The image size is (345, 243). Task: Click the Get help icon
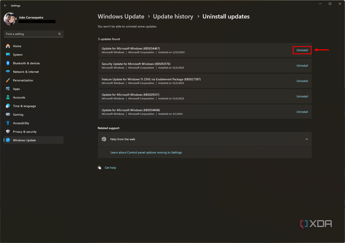[x=100, y=168]
